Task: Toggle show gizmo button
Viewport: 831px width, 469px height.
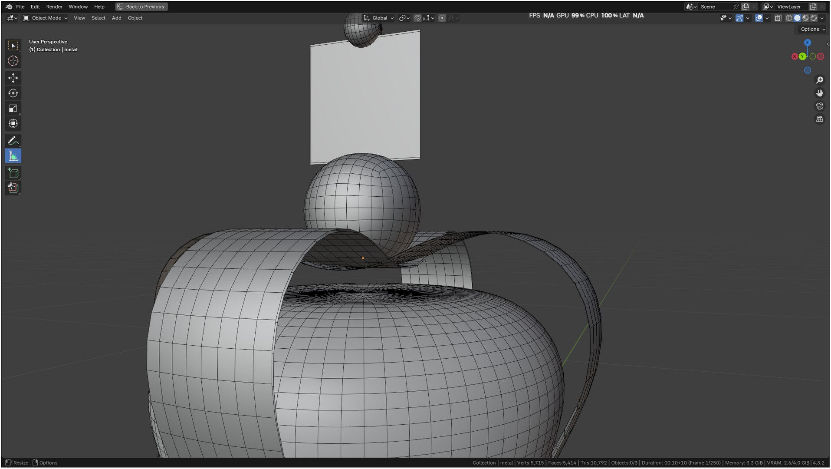Action: (x=739, y=18)
